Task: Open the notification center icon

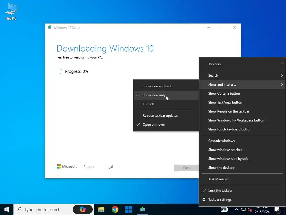Action: coord(277,210)
